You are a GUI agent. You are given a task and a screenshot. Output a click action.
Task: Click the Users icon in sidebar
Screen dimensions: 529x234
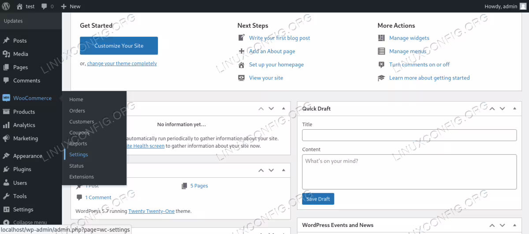[x=6, y=183]
